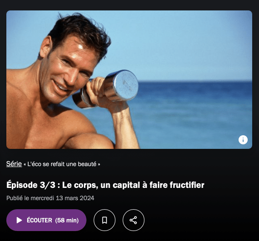Bookmark this episode with the bookmark icon
259x241 pixels.
coord(104,220)
